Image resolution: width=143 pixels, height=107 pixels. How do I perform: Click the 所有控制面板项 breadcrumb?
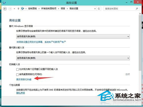point(49,9)
